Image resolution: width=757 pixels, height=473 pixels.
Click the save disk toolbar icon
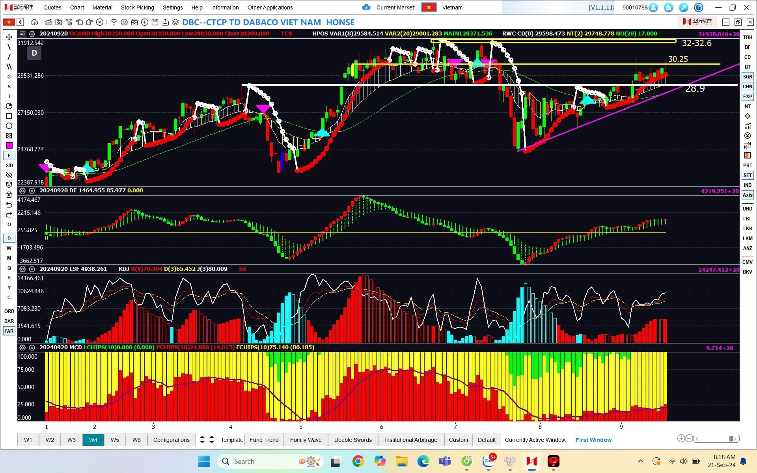155,22
